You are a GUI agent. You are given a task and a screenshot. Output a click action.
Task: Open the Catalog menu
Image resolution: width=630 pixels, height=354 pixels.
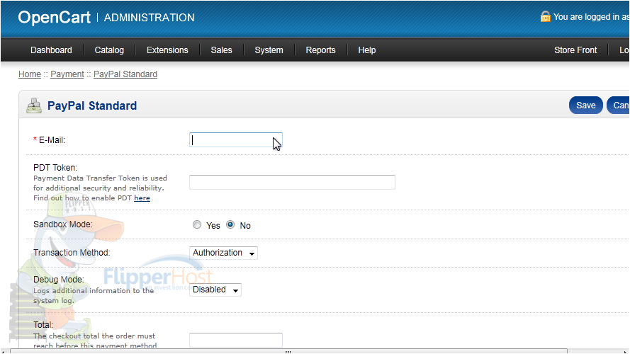(x=109, y=50)
